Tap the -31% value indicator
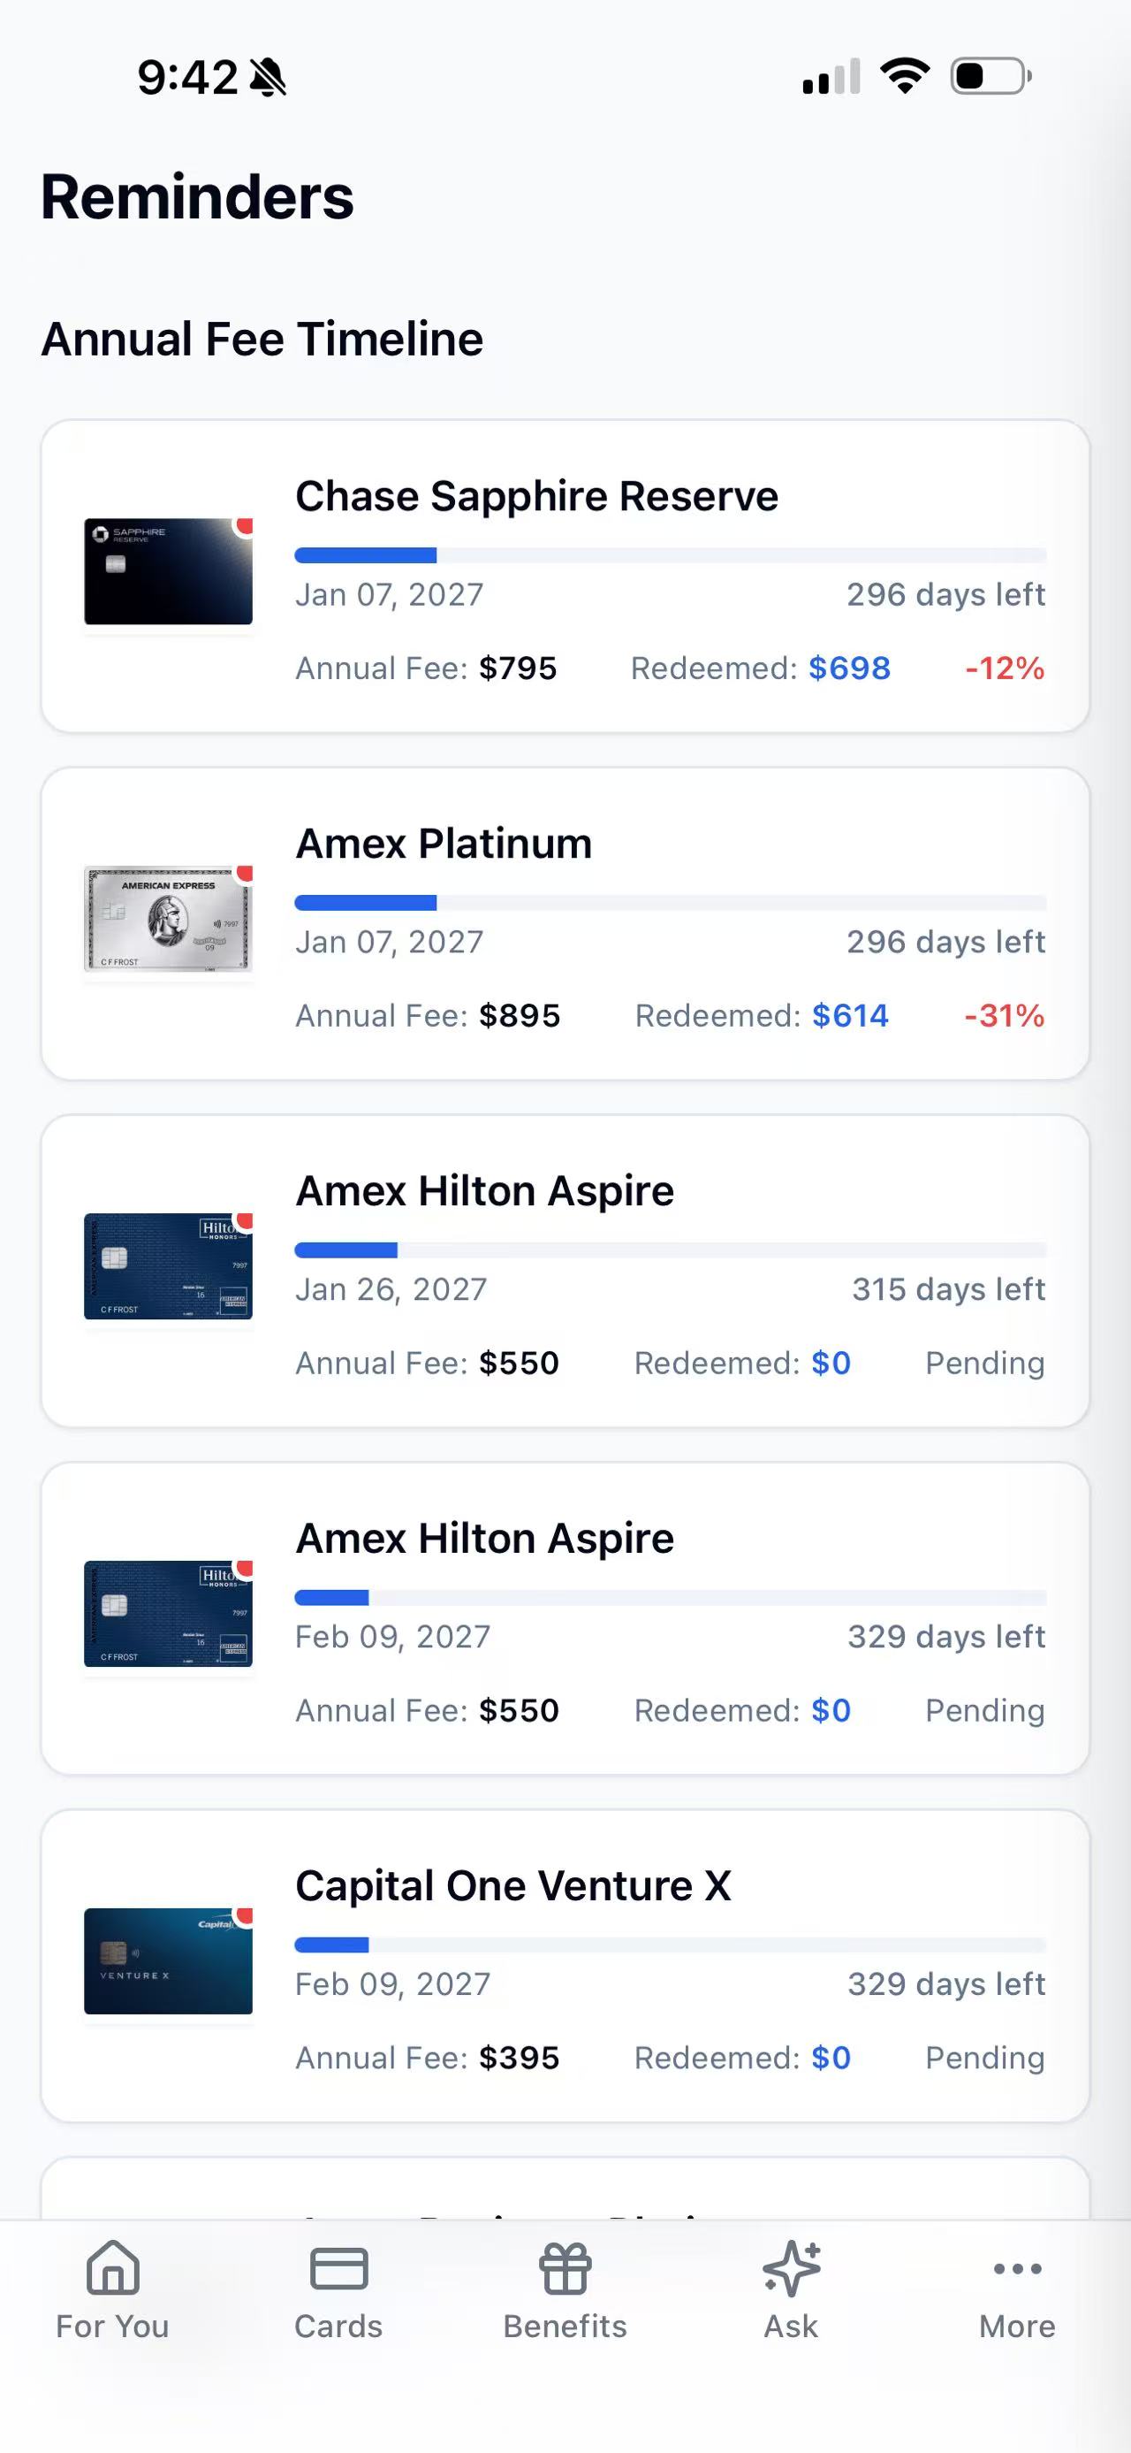Screen dimensions: 1131x2453 [1004, 1016]
